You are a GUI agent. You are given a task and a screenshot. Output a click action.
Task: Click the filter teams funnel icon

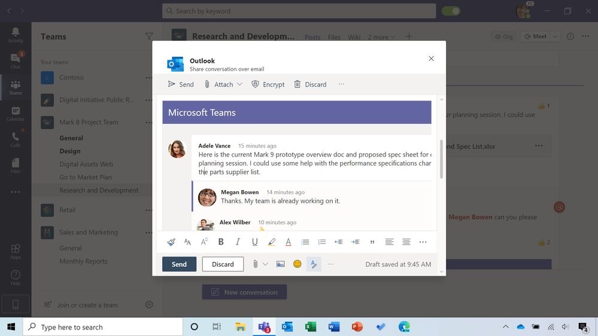(149, 36)
